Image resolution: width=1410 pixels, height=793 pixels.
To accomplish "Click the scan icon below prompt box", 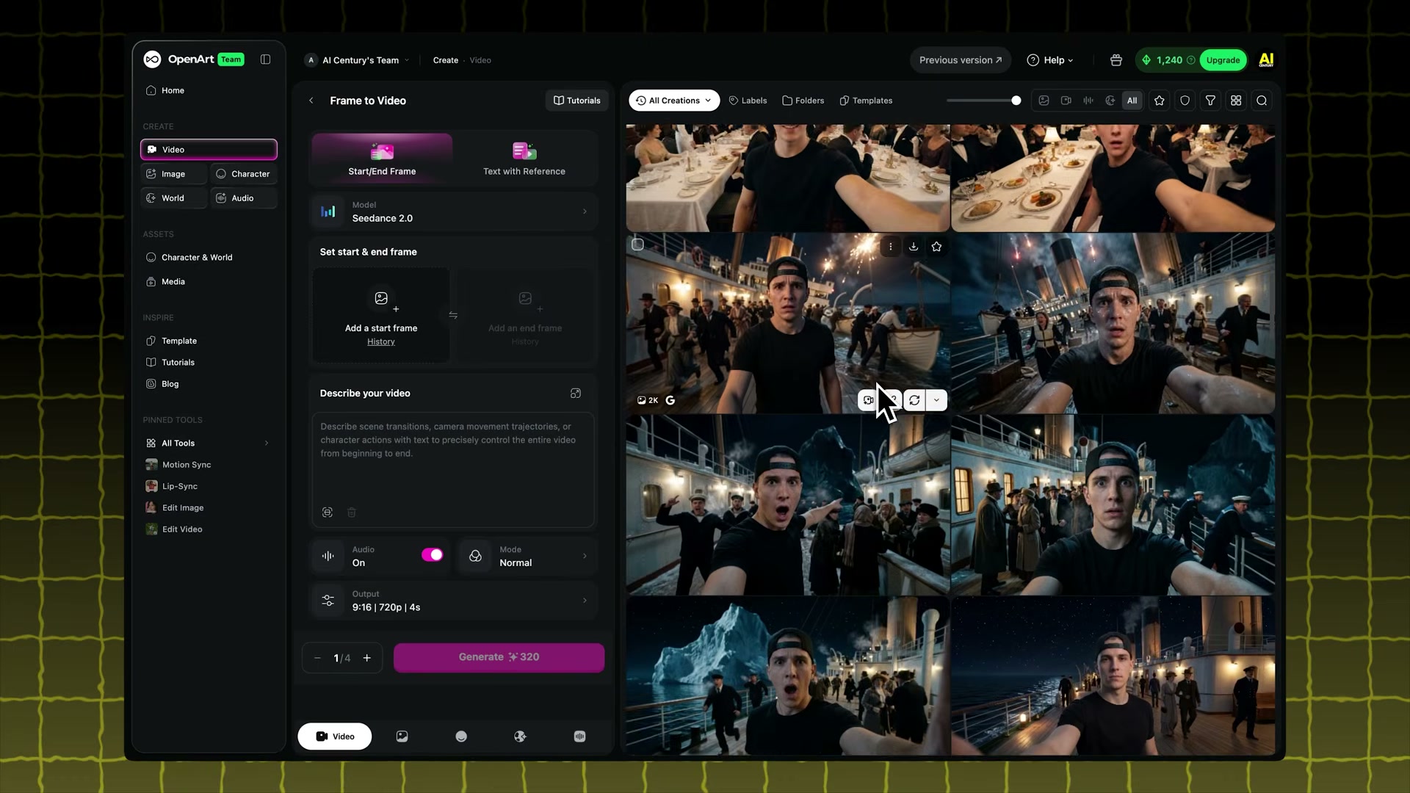I will 328,513.
